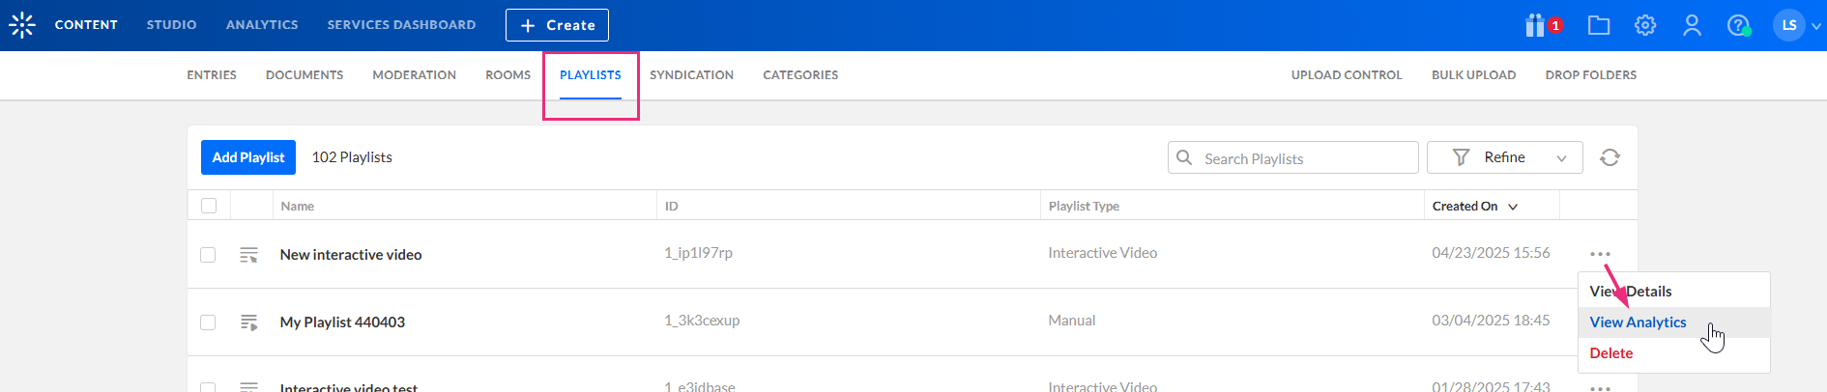Image resolution: width=1827 pixels, height=392 pixels.
Task: Click the Manual playlist type cell
Action: [1072, 321]
